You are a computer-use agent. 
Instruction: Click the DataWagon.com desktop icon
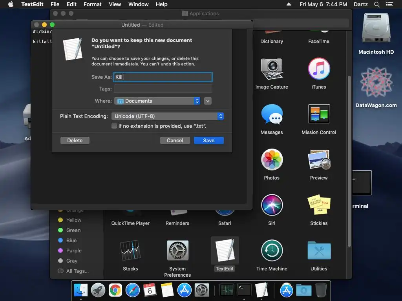(376, 82)
